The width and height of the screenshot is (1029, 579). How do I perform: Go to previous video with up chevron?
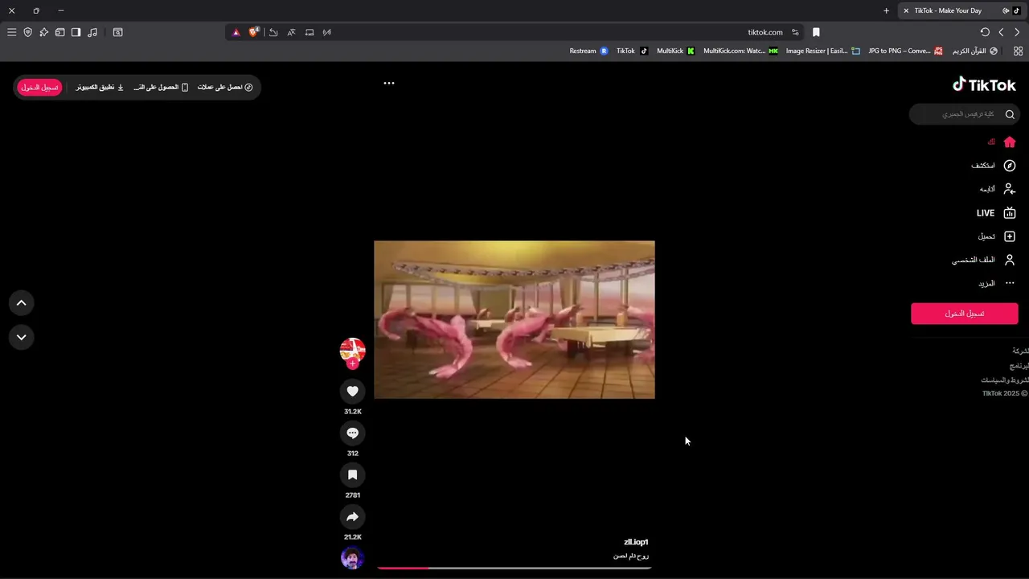pyautogui.click(x=22, y=303)
